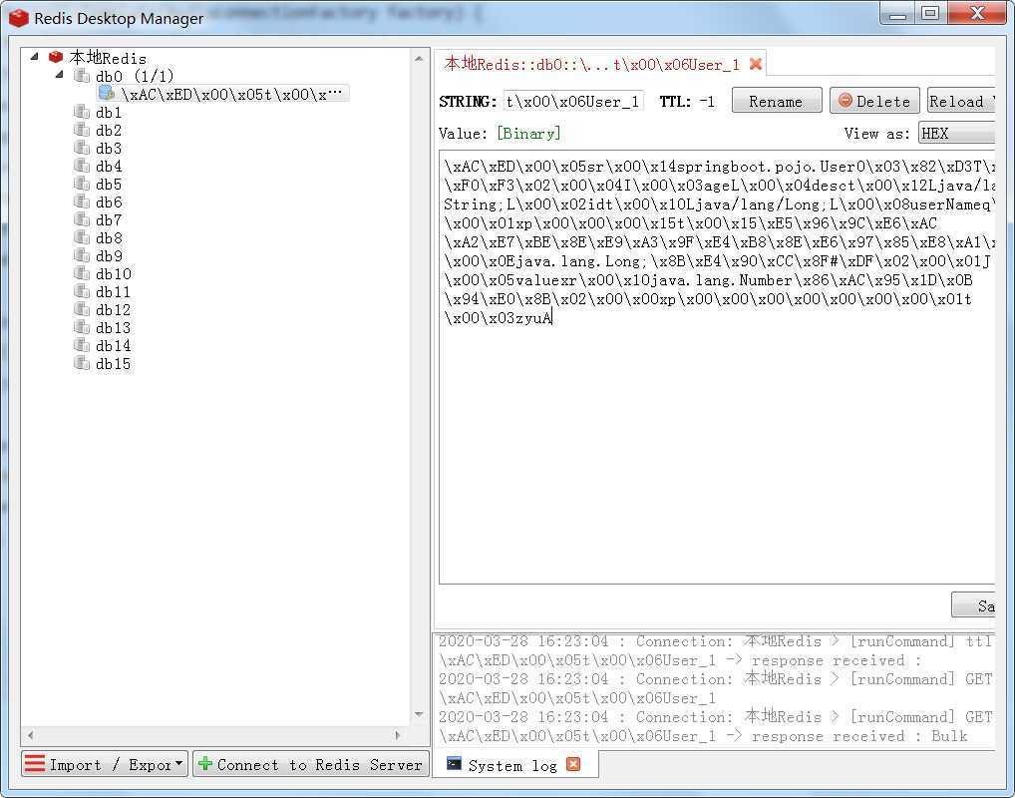Click the db8 database icon
1015x798 pixels.
[82, 237]
